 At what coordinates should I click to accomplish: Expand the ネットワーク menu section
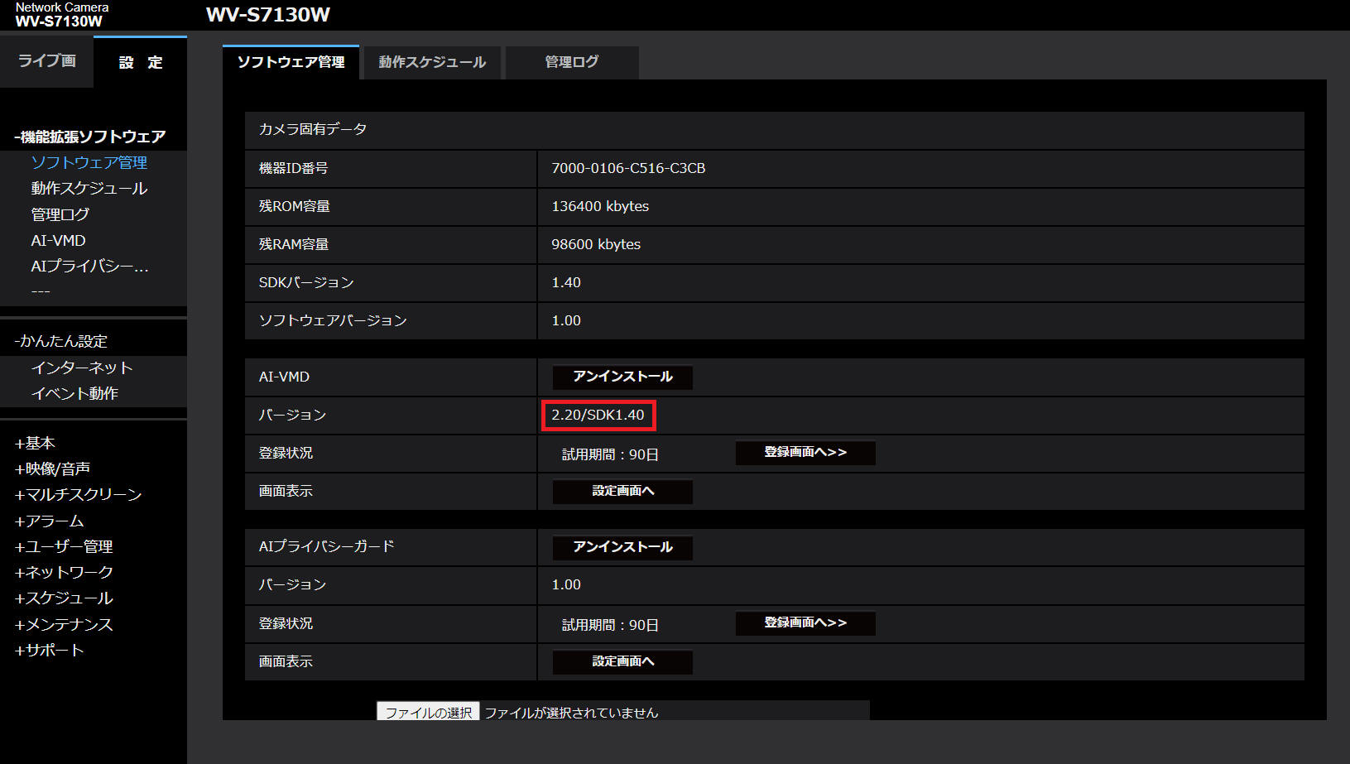[64, 573]
